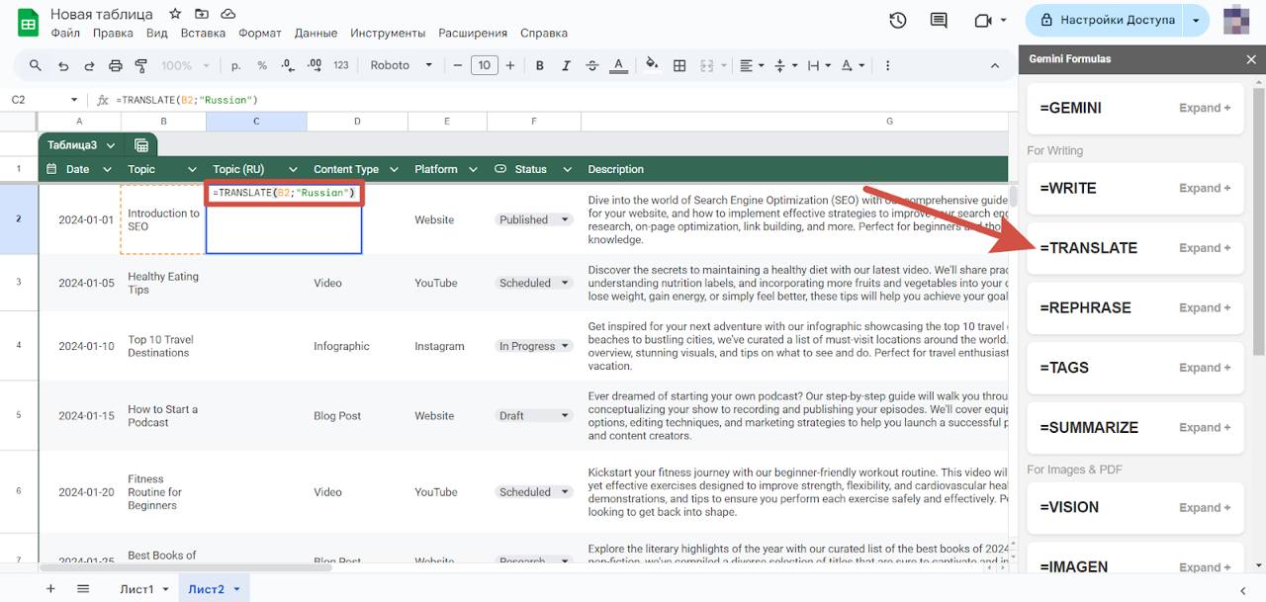
Task: Open the comments icon in the header
Action: 939,20
